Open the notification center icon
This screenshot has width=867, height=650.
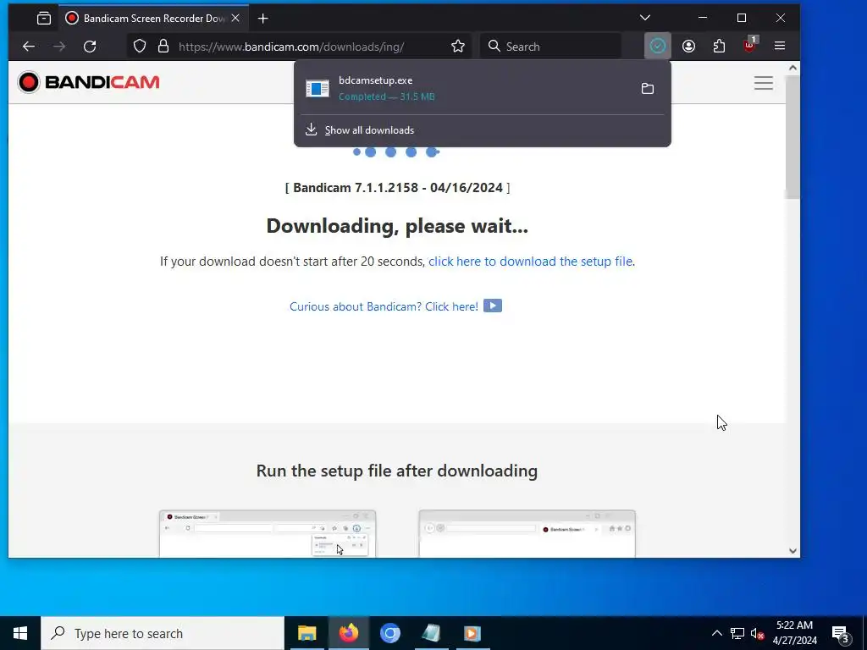coord(841,633)
